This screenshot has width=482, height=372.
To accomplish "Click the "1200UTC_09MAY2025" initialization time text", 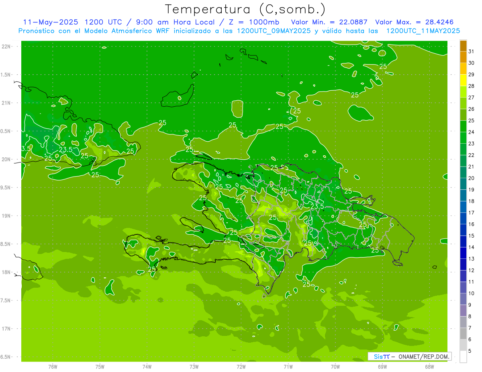I will (x=274, y=31).
